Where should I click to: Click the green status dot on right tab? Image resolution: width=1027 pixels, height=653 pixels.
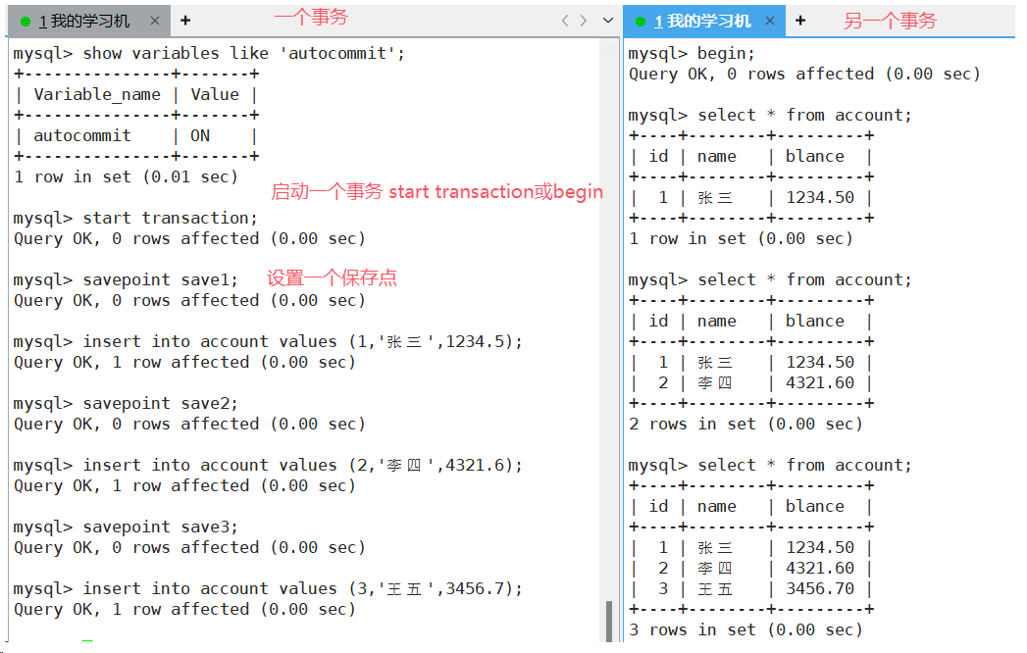641,22
